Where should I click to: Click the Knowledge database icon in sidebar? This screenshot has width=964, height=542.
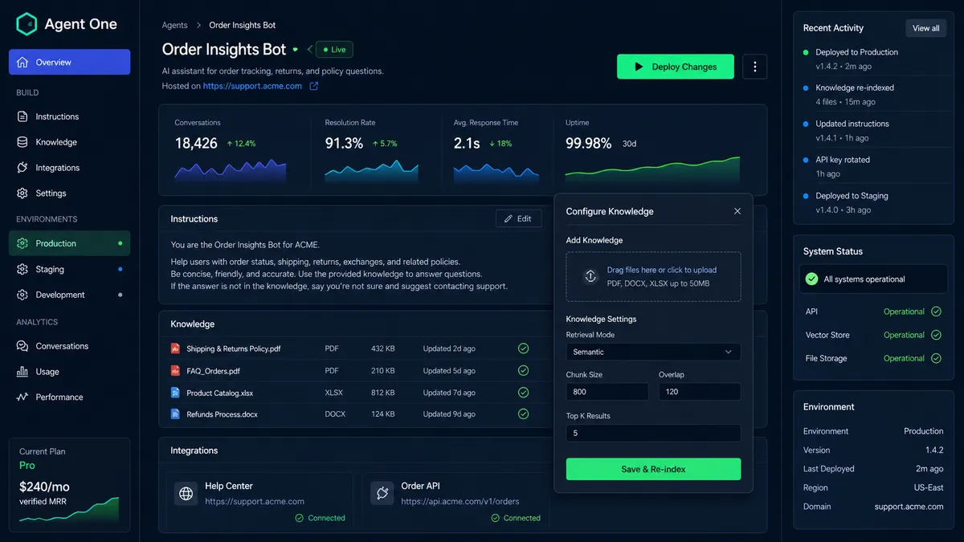22,142
